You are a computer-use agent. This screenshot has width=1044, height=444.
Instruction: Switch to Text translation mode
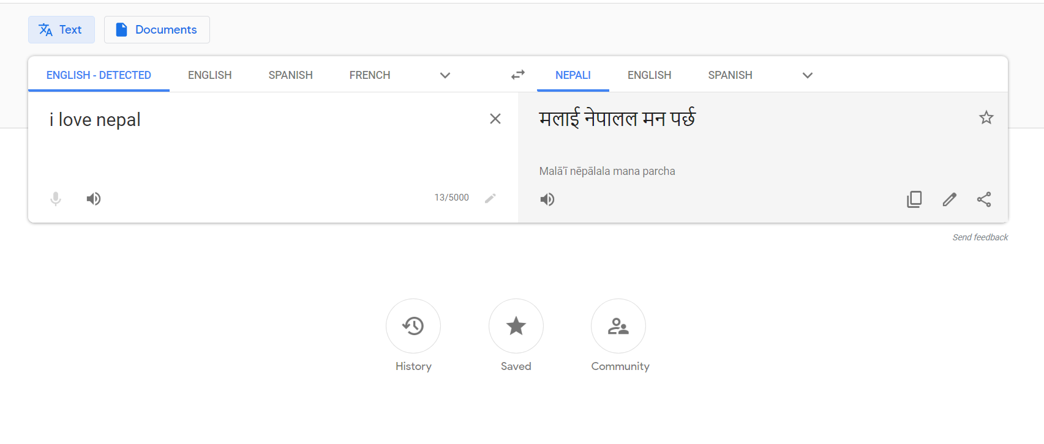click(x=61, y=29)
